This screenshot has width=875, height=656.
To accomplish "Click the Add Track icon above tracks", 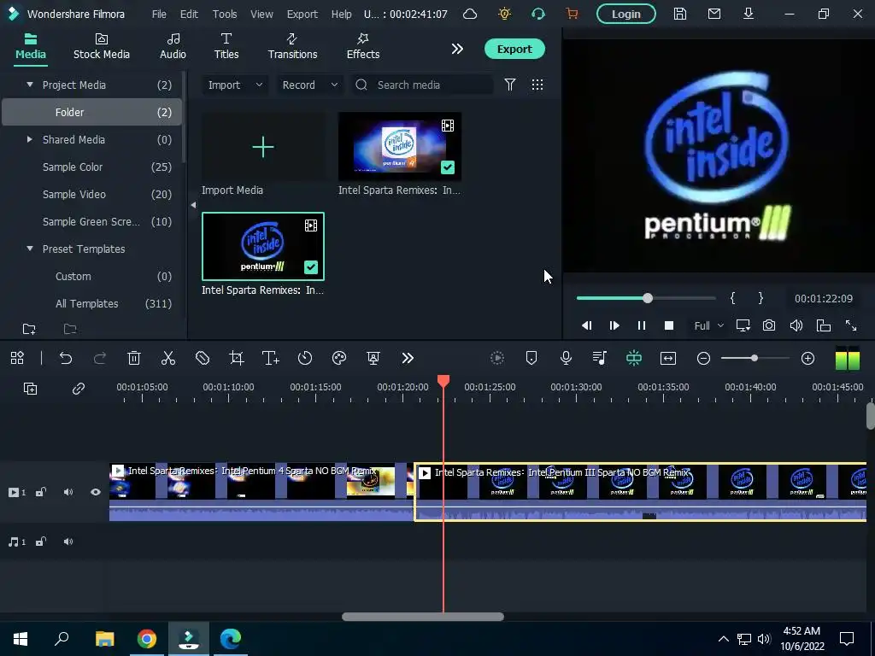I will (30, 389).
